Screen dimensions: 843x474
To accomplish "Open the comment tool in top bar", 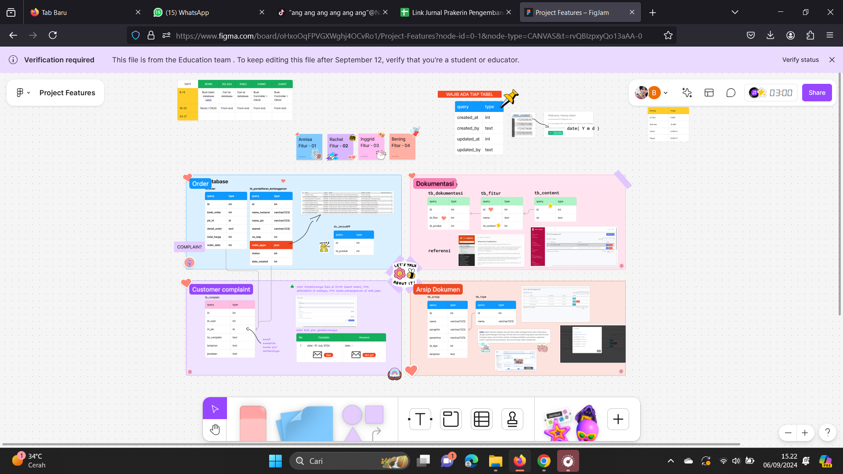I will (731, 93).
